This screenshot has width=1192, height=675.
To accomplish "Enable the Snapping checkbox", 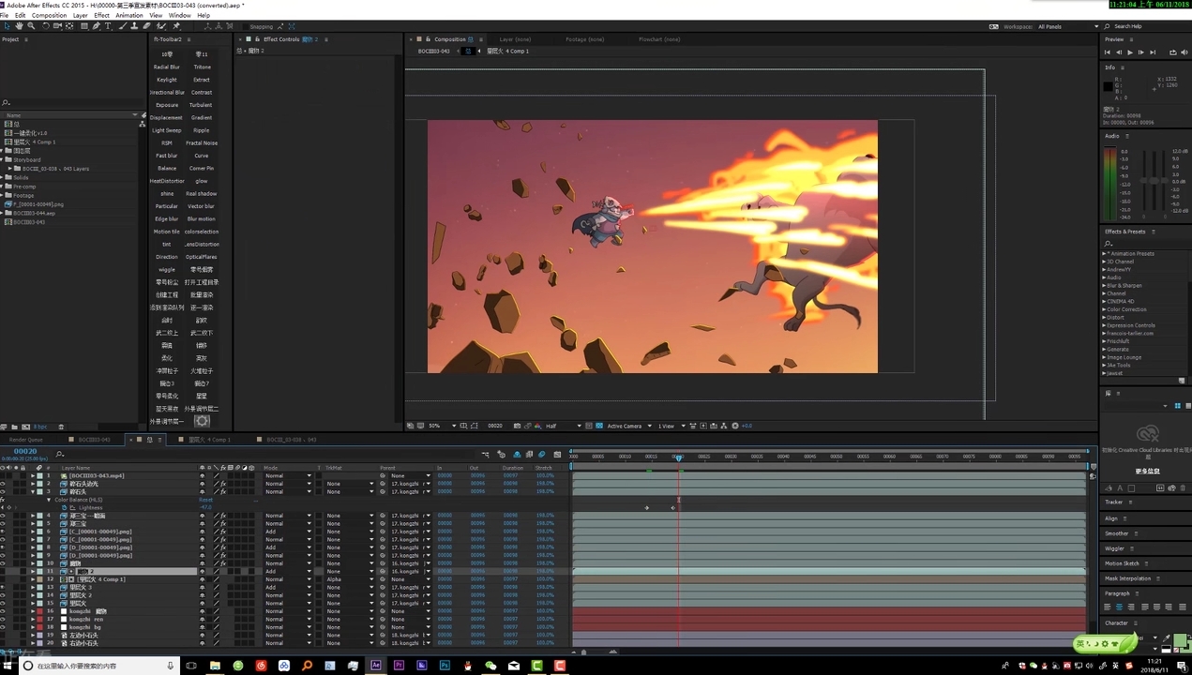I will (x=246, y=26).
